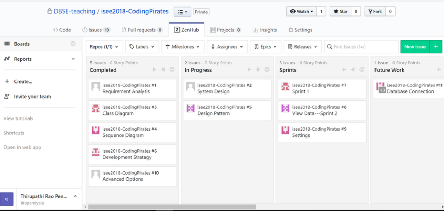This screenshot has height=211, width=444.
Task: Expand Thirupathi Rao user menu
Action: coord(75,196)
